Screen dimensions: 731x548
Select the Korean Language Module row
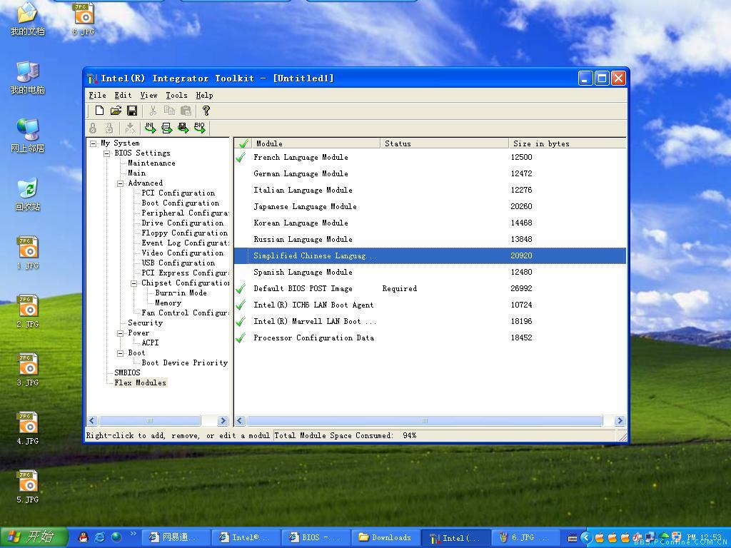(x=430, y=223)
